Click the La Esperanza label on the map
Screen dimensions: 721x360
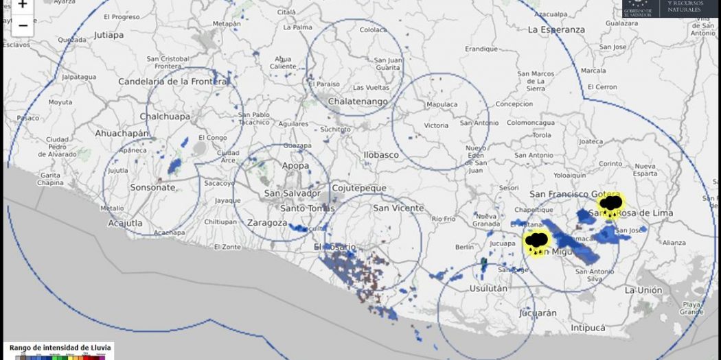pos(556,29)
